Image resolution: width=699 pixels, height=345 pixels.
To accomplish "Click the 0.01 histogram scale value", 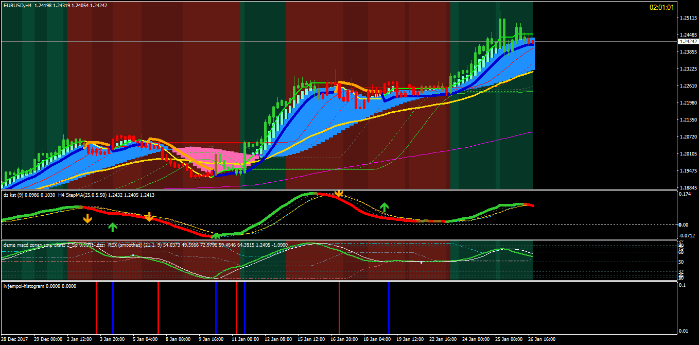I will (x=685, y=331).
